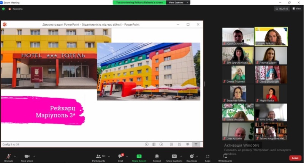The image size is (304, 163).
Task: Go to the next slide in PowerPoint
Action: point(161,144)
